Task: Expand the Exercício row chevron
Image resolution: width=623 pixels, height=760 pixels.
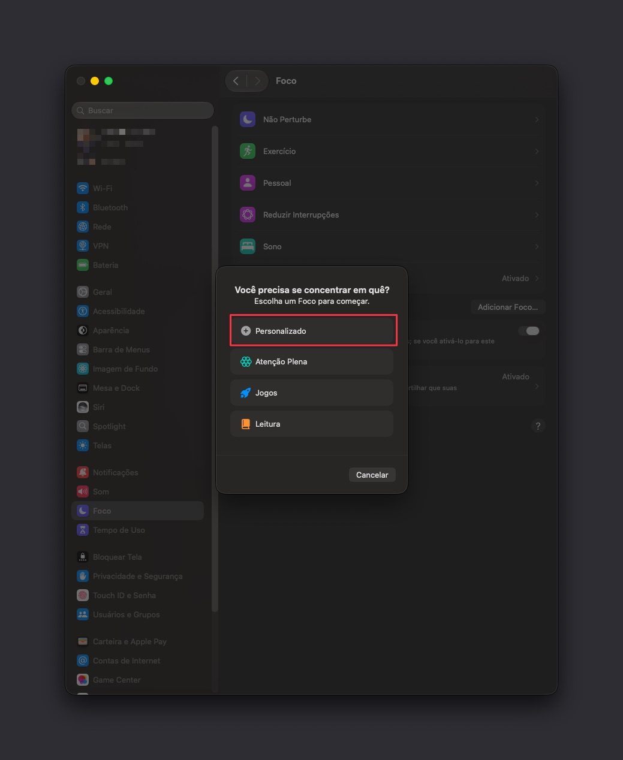Action: [537, 151]
